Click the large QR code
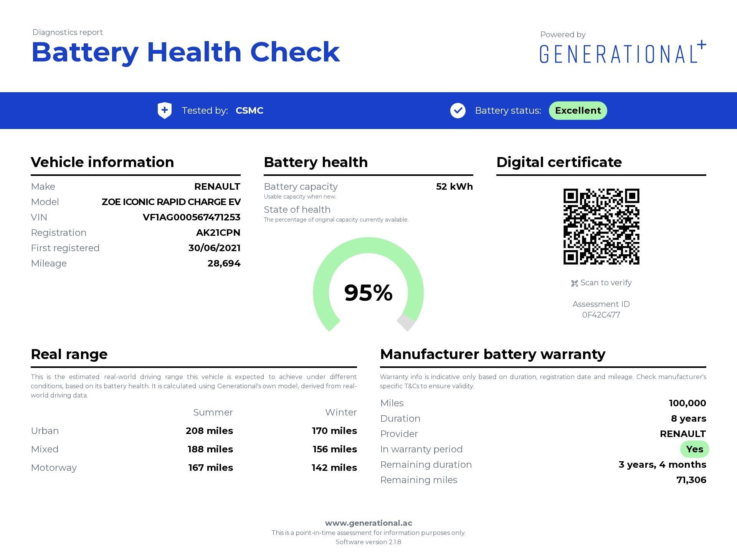 click(601, 226)
